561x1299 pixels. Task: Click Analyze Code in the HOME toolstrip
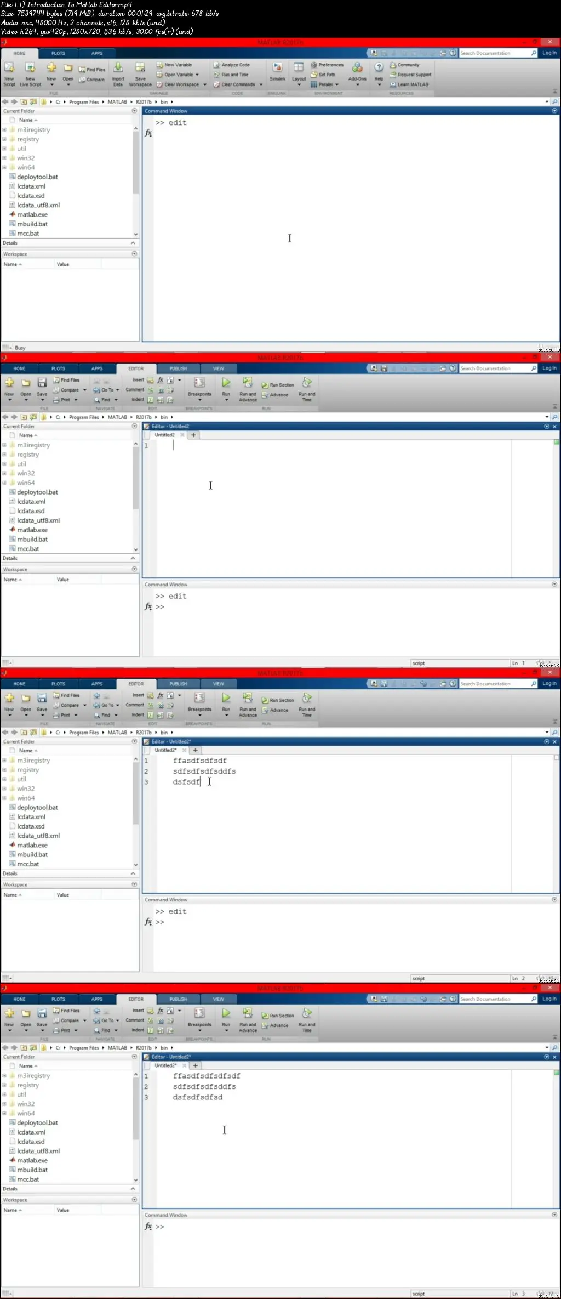click(232, 65)
